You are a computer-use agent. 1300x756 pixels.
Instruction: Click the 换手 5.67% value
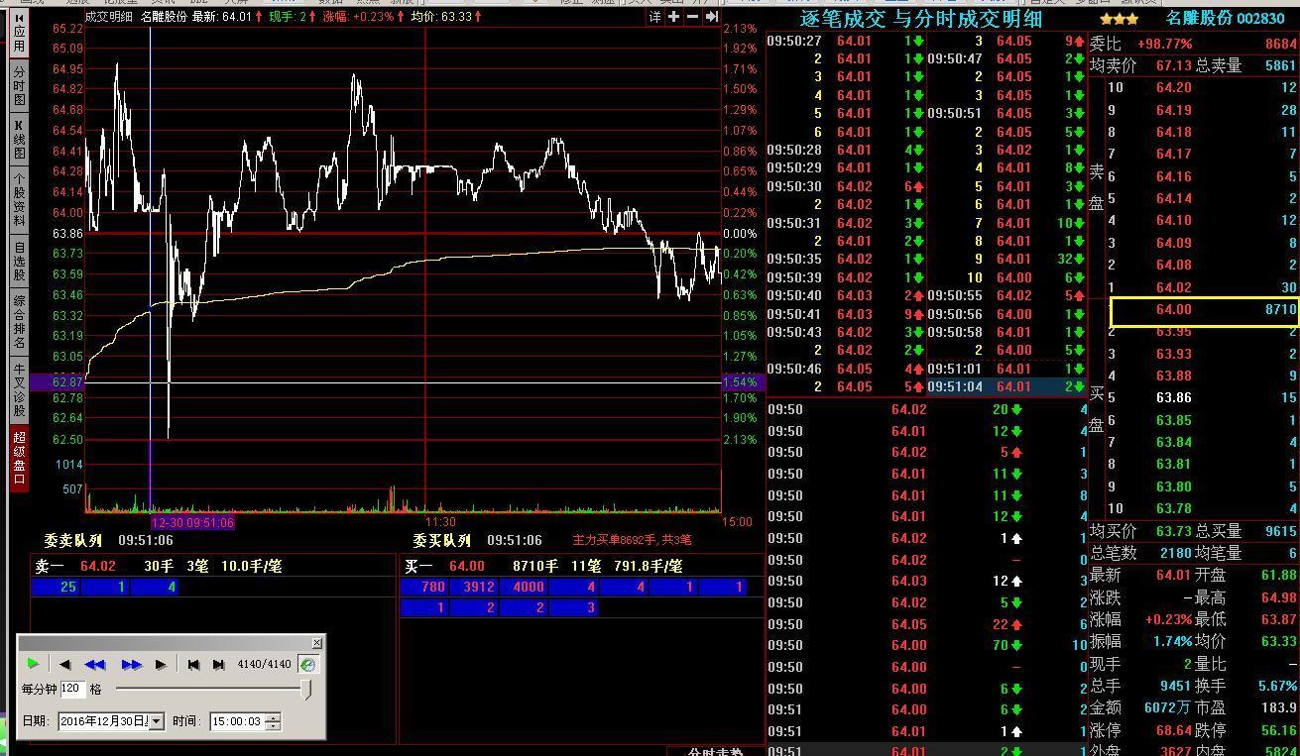[x=1277, y=686]
